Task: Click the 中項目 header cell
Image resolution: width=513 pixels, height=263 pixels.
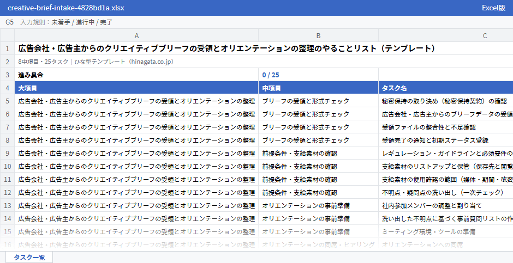Action: point(318,88)
